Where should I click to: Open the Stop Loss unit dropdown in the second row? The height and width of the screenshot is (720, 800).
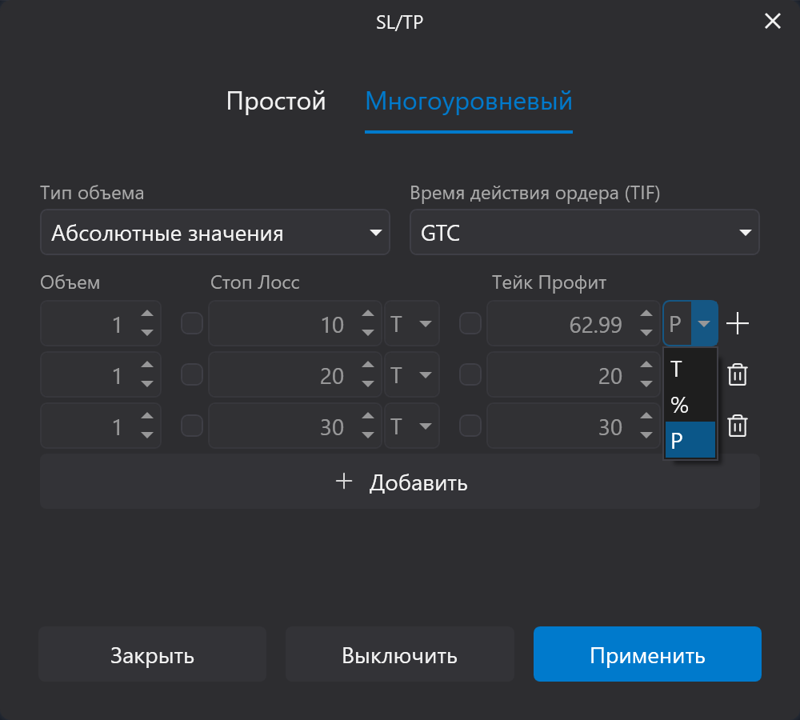tap(412, 375)
